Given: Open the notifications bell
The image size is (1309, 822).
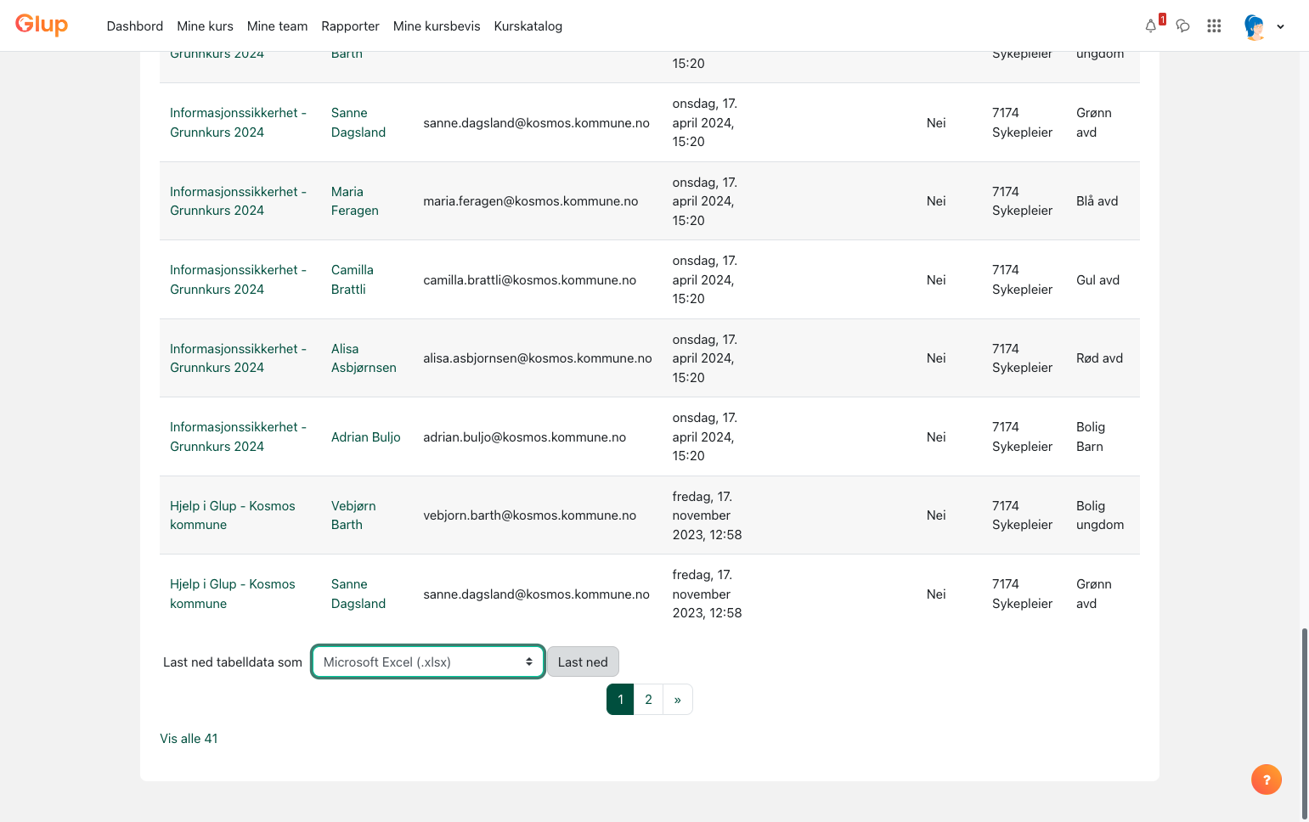Looking at the screenshot, I should (1151, 25).
